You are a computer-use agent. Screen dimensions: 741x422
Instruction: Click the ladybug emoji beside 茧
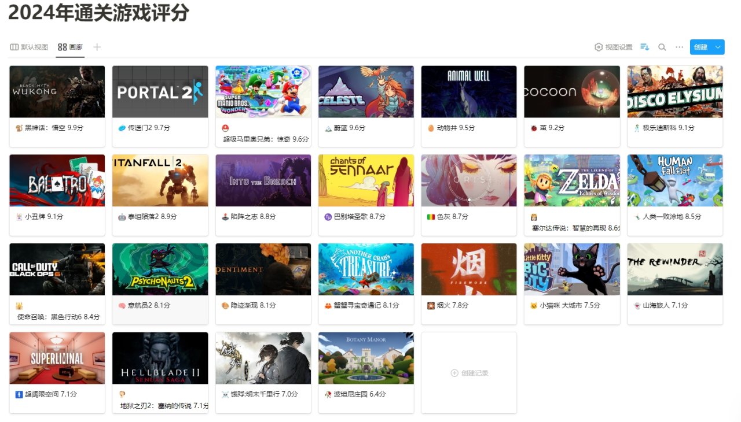534,128
